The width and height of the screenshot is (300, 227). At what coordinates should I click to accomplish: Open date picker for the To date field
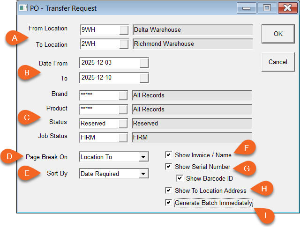click(144, 77)
